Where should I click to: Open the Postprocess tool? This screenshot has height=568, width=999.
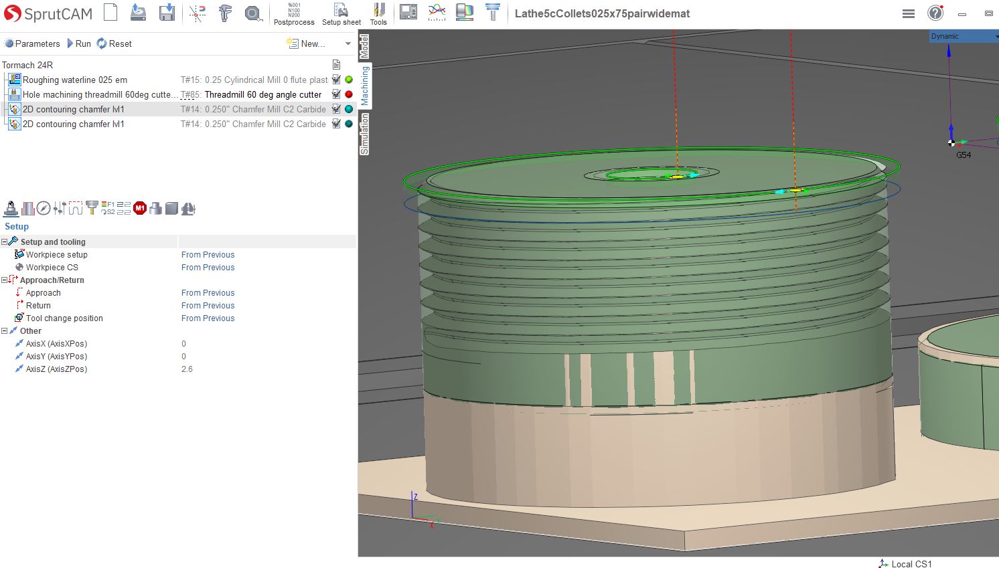click(x=294, y=13)
